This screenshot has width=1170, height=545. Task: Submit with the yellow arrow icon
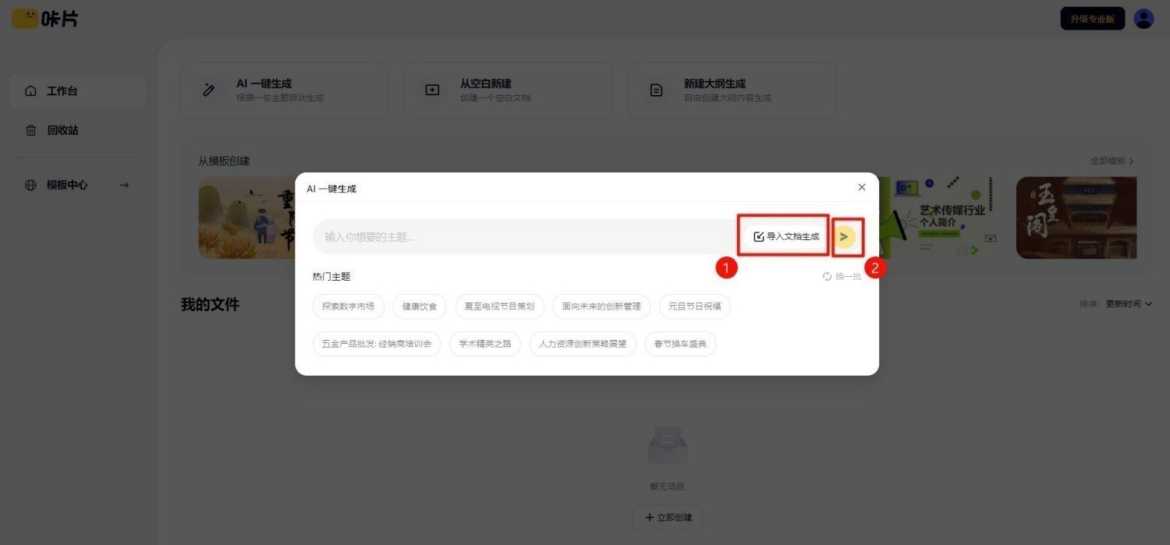point(846,236)
